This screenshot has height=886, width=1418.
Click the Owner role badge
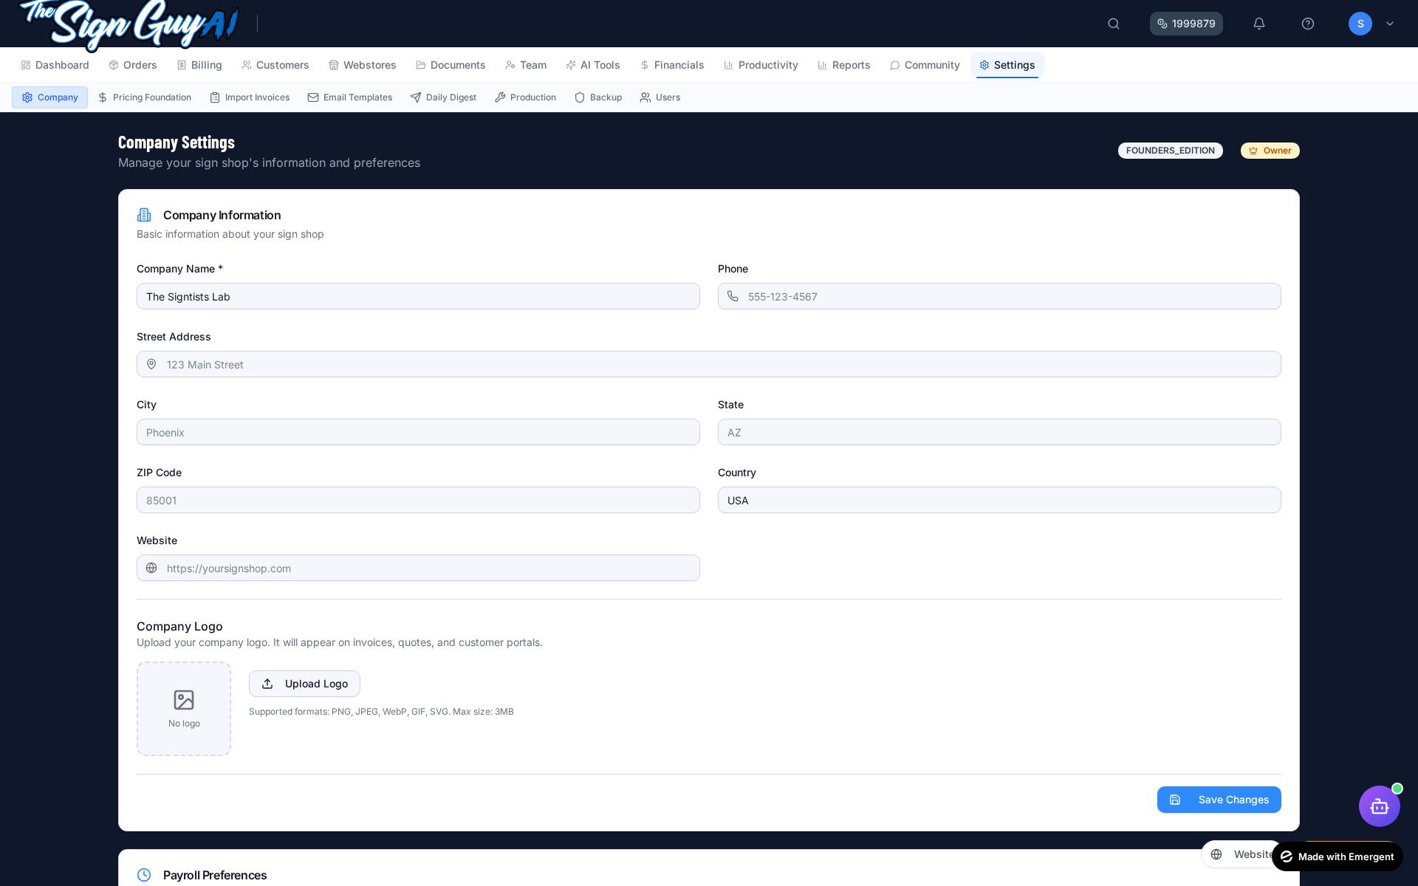click(1270, 151)
